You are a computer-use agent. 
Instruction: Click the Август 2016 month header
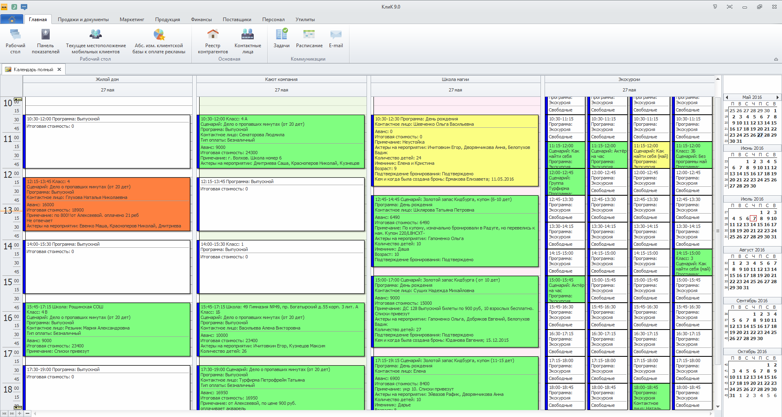(752, 250)
